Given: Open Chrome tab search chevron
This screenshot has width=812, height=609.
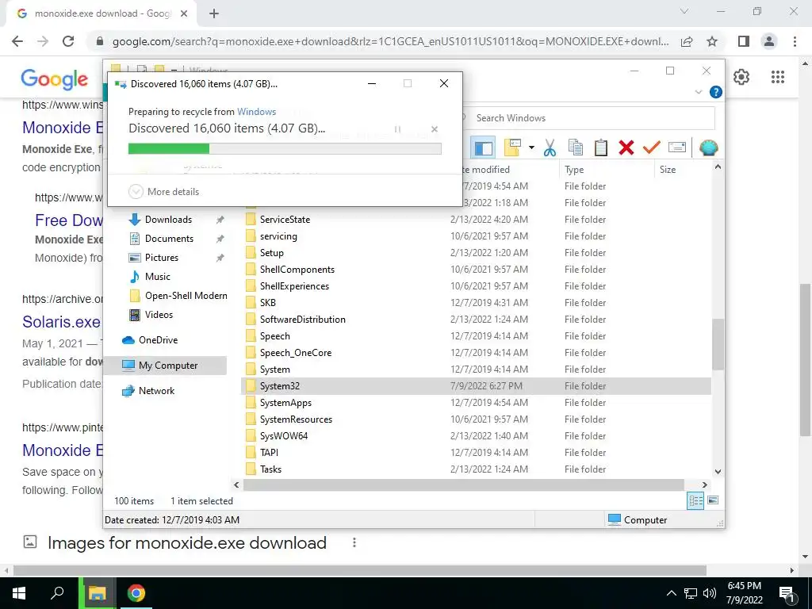Looking at the screenshot, I should tap(684, 11).
